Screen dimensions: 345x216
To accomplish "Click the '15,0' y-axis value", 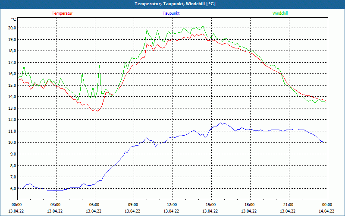I will pos(13,85).
